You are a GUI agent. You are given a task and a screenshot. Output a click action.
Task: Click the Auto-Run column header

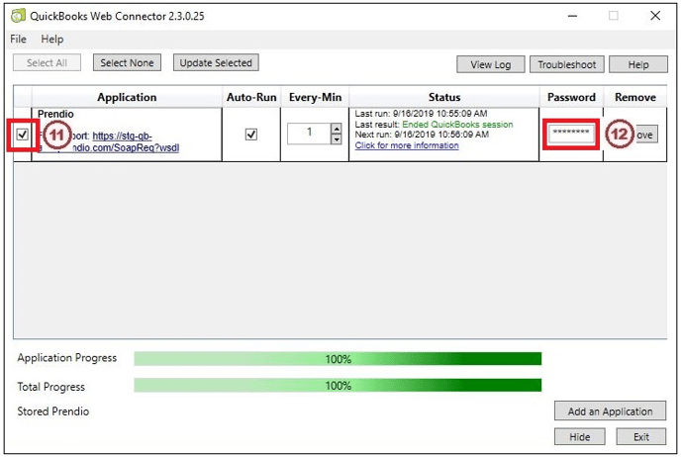pyautogui.click(x=251, y=97)
